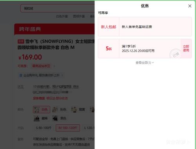Click the search box at the top
Viewport: 196px width, 149px height.
(x=58, y=8)
